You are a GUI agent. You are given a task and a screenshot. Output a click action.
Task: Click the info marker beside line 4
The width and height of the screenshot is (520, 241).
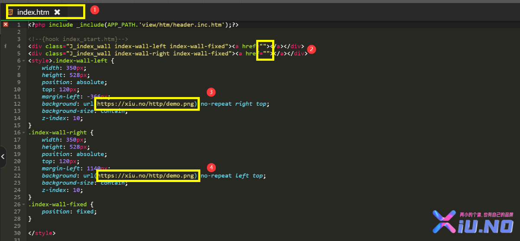click(5, 46)
